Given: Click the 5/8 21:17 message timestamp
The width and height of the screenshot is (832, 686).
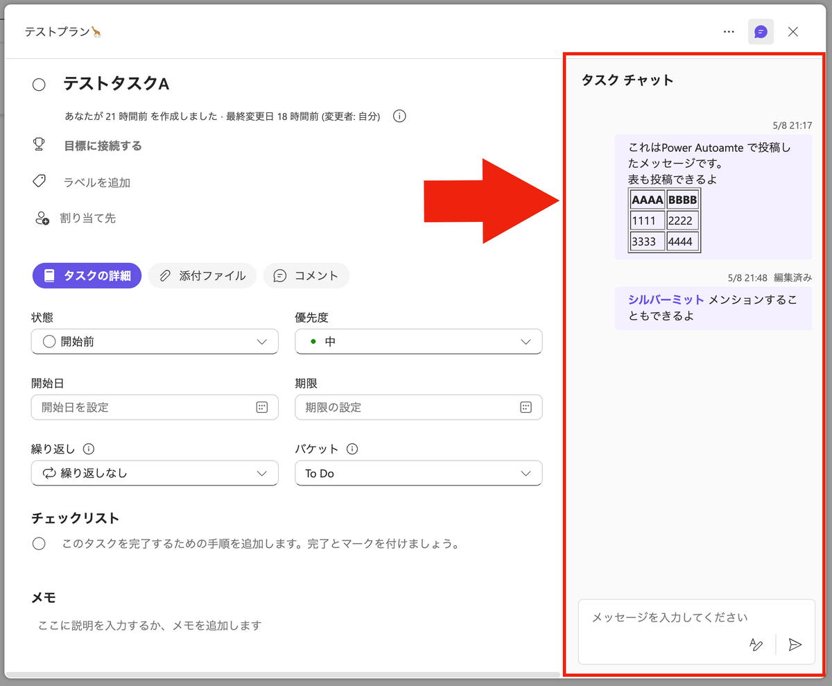Looking at the screenshot, I should point(792,126).
